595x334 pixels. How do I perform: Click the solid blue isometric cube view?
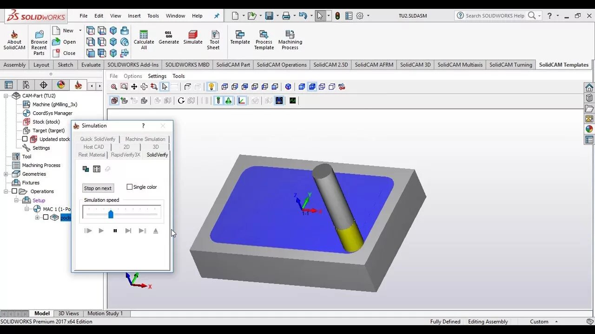point(288,87)
